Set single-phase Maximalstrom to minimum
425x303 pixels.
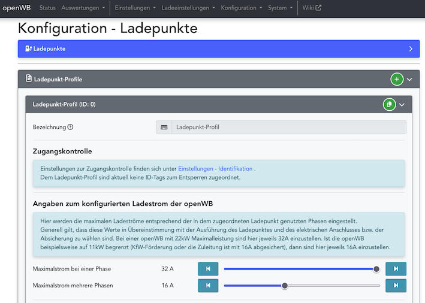(208, 269)
